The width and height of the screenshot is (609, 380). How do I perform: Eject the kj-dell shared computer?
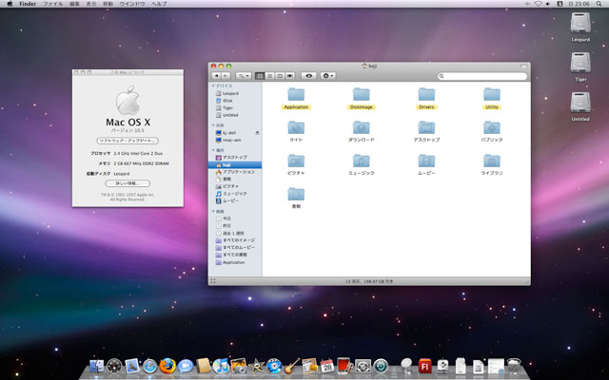(257, 133)
